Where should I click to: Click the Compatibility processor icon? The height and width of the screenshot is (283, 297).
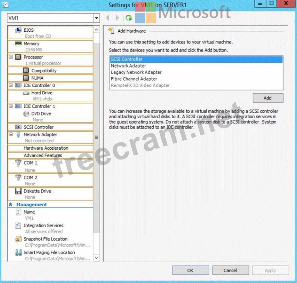click(26, 71)
